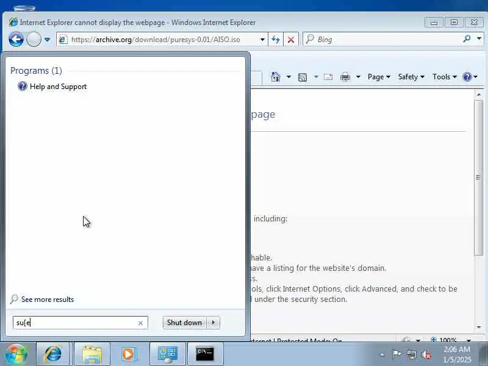Viewport: 488px width, 366px height.
Task: Maximize the Internet Explorer window
Action: (454, 23)
